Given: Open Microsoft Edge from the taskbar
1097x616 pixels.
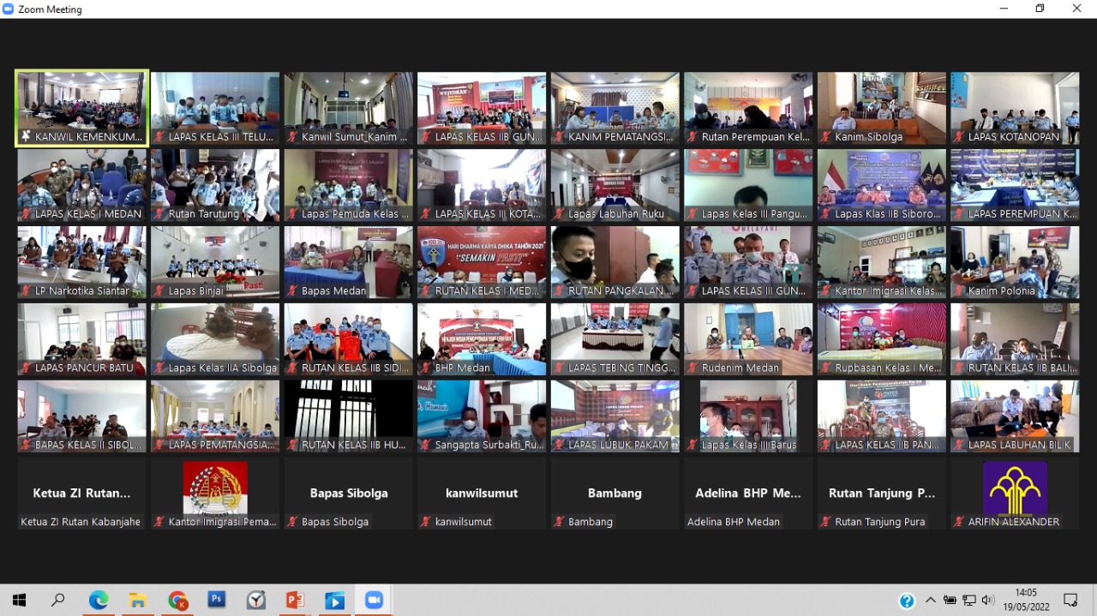Looking at the screenshot, I should [x=99, y=601].
